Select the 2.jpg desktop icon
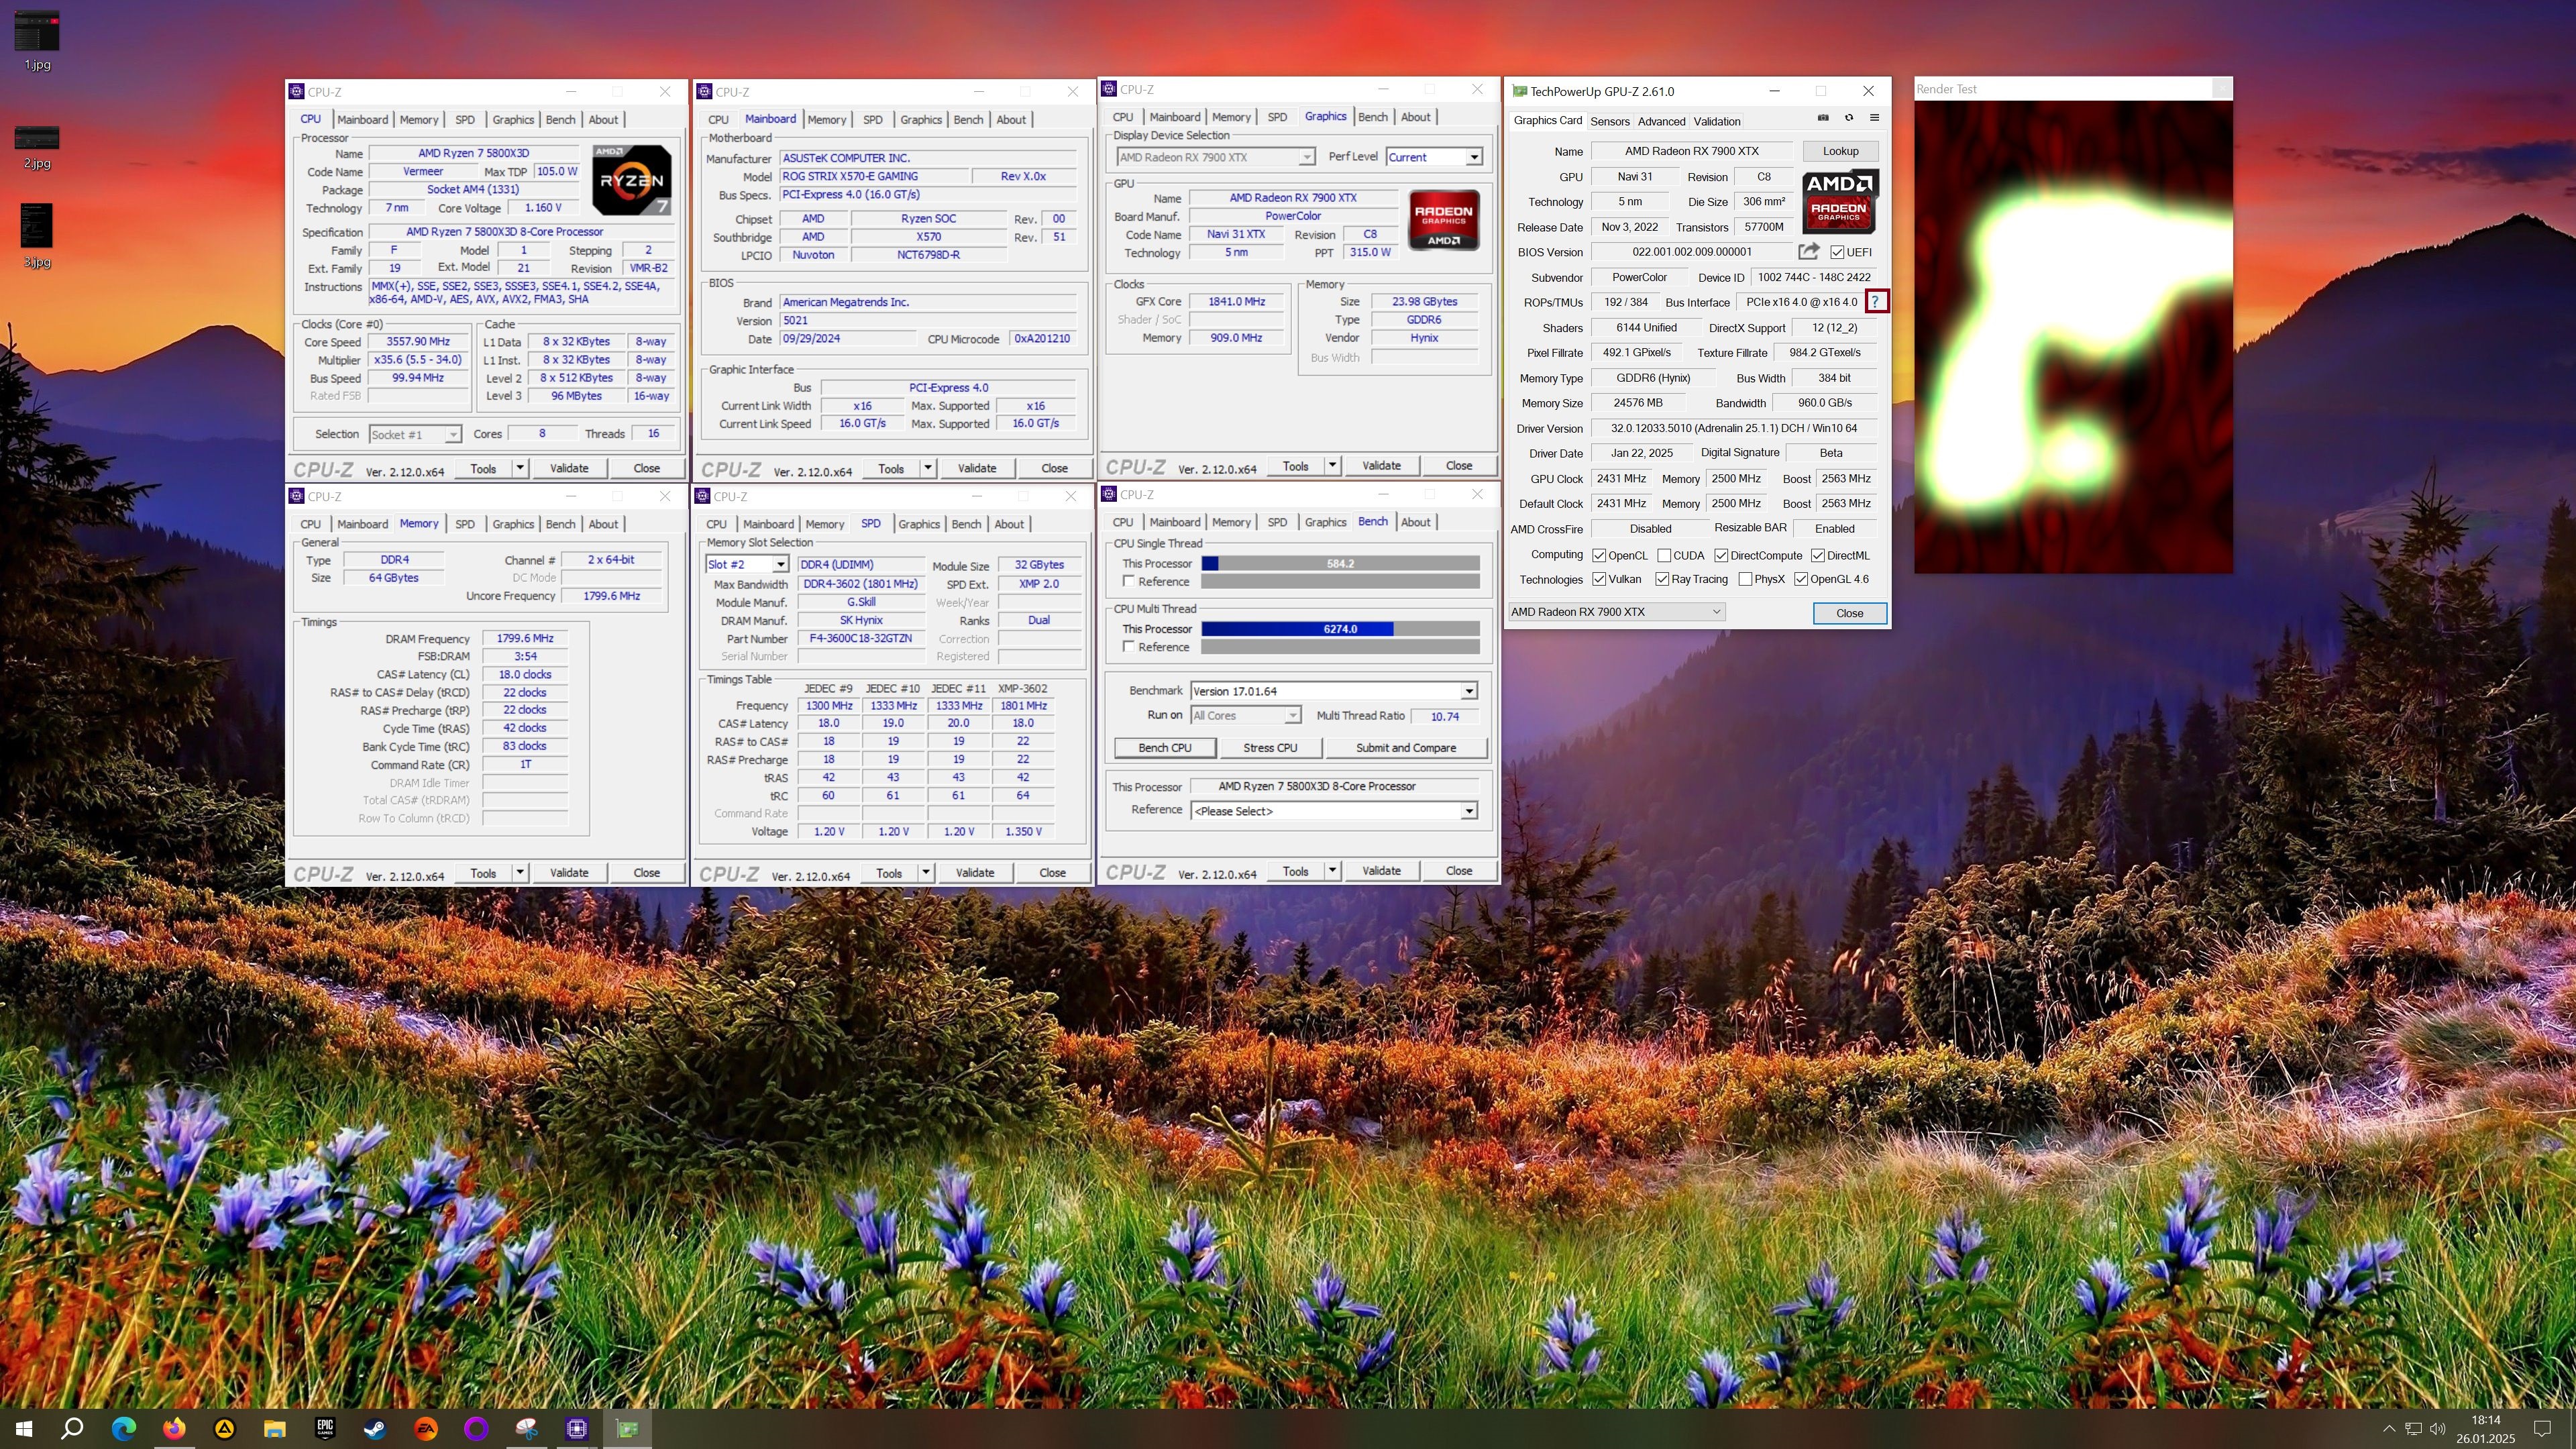 (x=37, y=148)
